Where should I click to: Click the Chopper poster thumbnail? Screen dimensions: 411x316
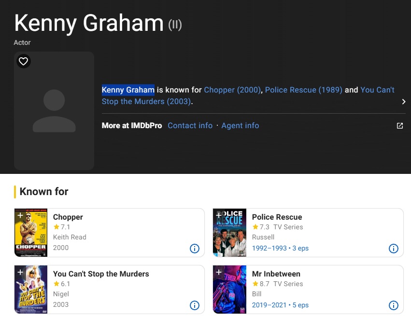[31, 233]
